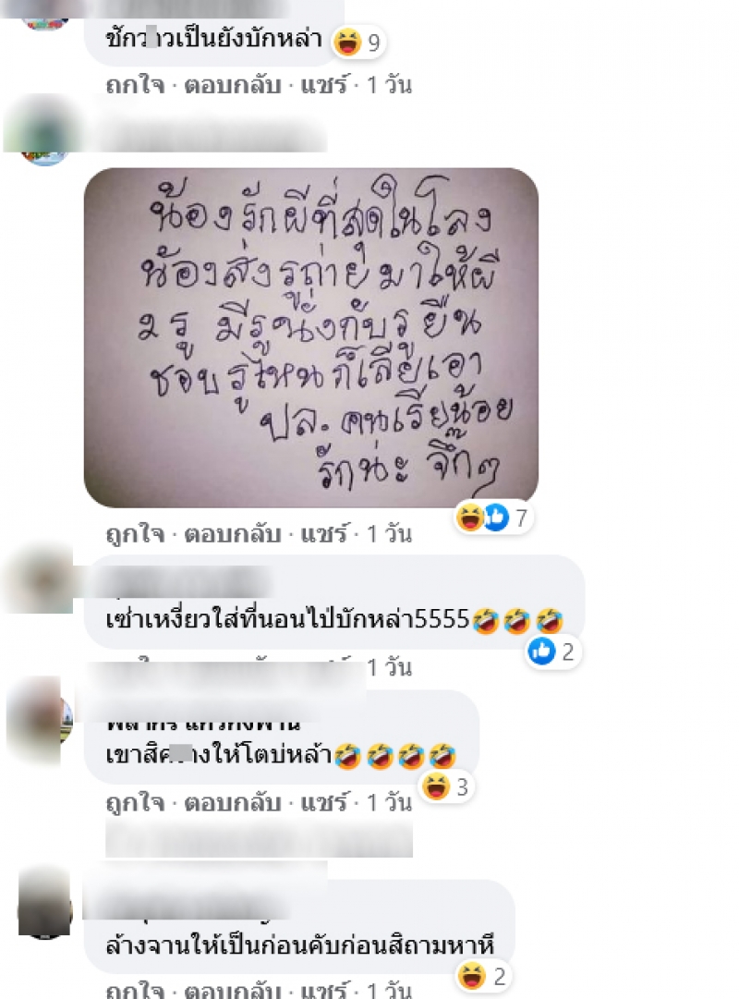Viewport: 739px width, 999px height.
Task: Click ถูกใจ under the top comment
Action: click(x=135, y=85)
